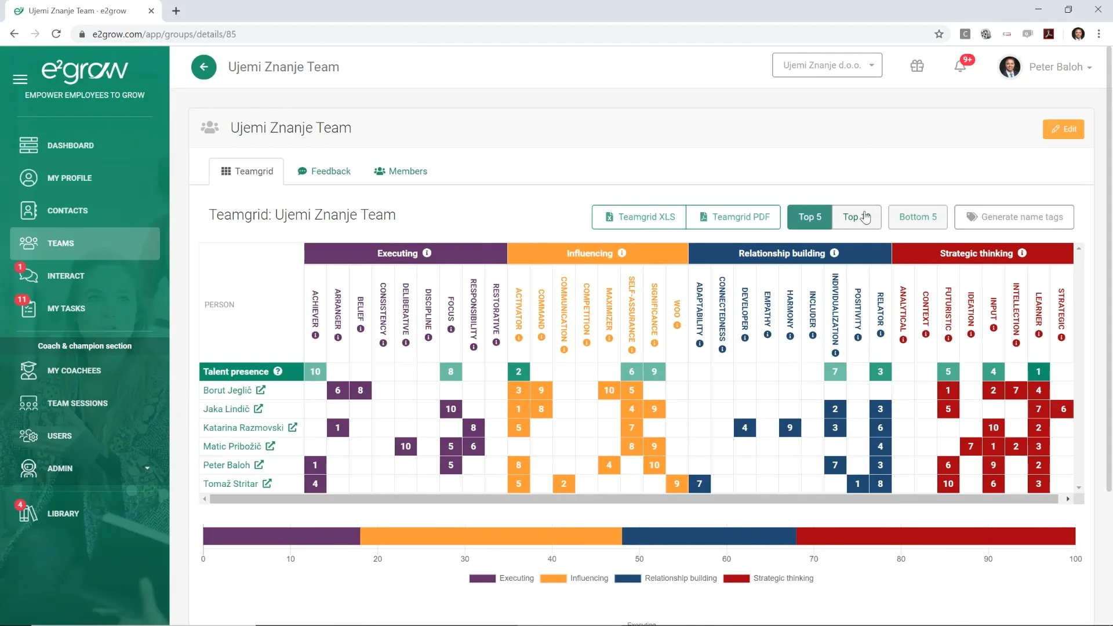Switch to the Members tab
Screen dimensions: 1113x626
401,172
